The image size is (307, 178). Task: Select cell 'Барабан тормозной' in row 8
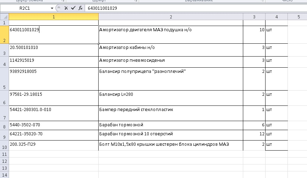click(171, 125)
